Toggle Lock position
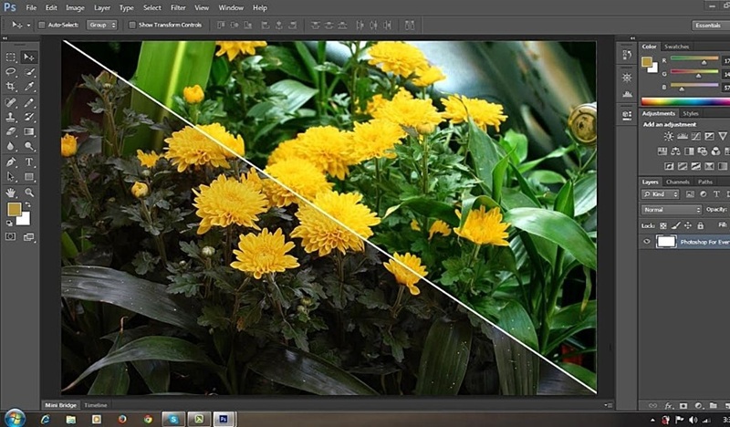 [x=688, y=226]
